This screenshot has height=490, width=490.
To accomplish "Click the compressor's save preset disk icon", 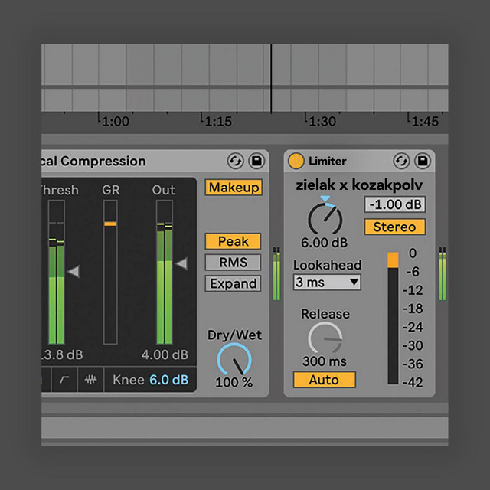I will pos(256,162).
